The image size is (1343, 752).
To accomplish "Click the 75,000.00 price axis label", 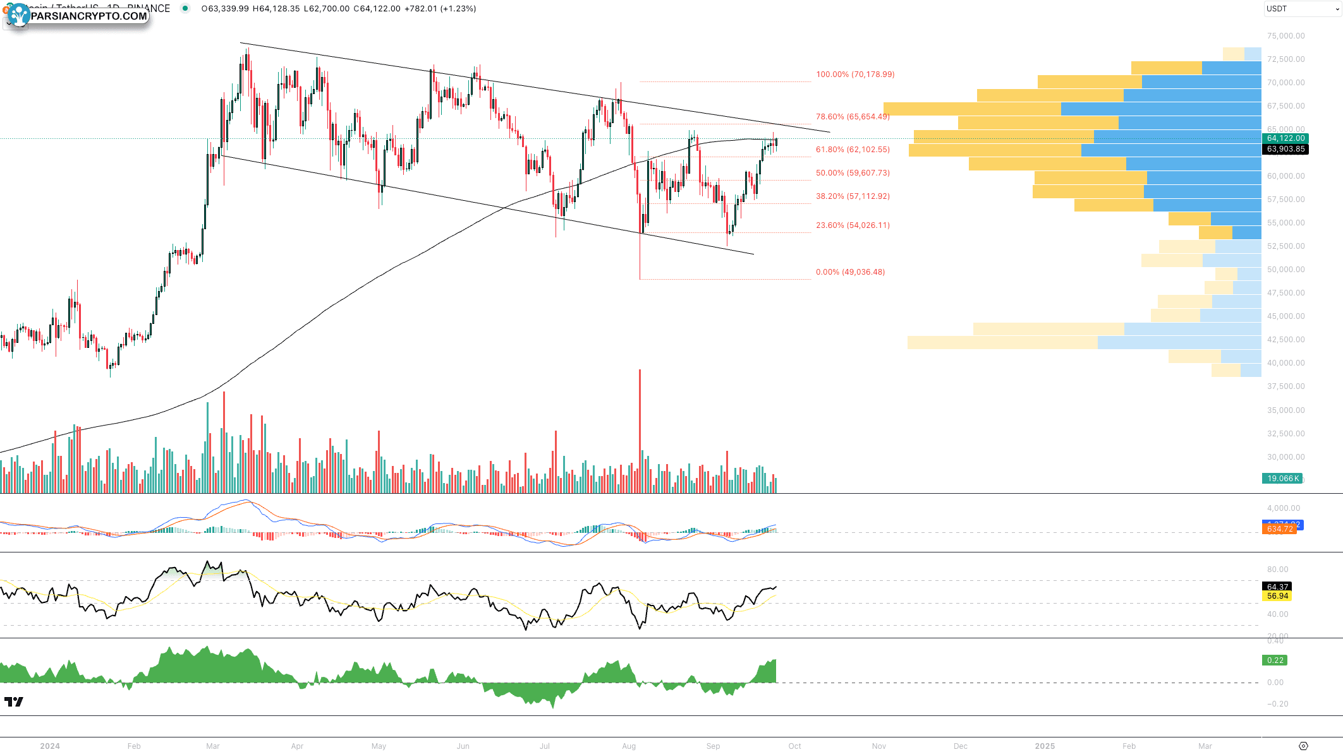I will (1285, 36).
